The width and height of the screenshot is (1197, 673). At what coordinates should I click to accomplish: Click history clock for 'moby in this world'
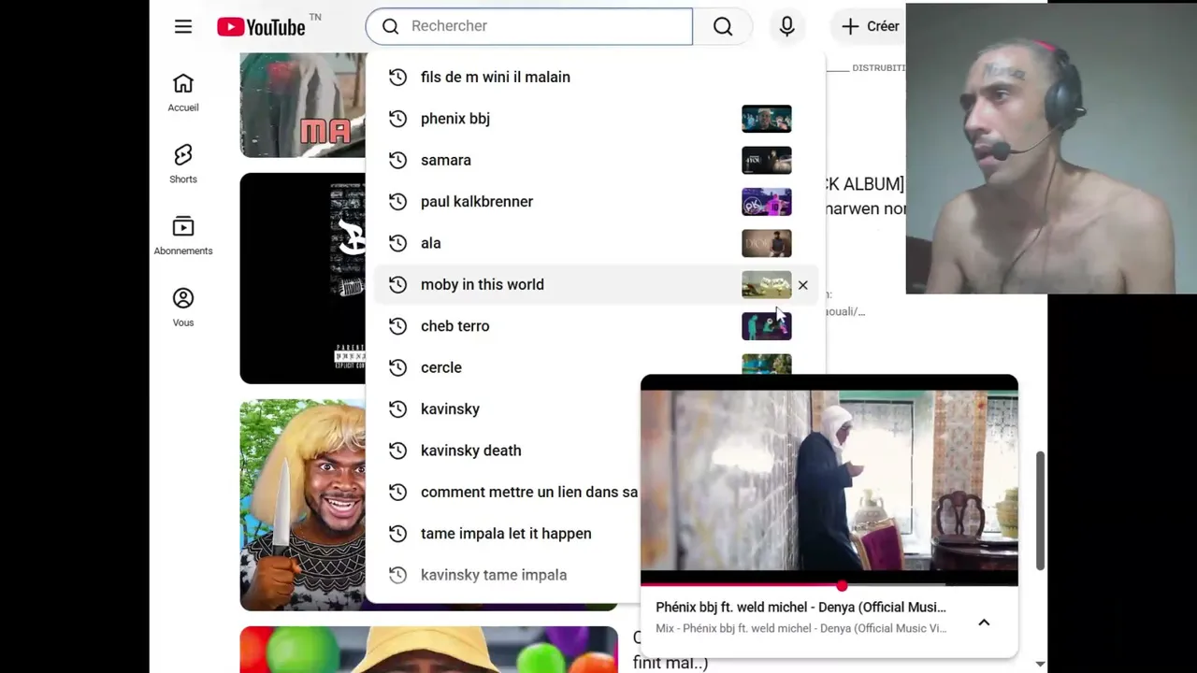pos(397,284)
